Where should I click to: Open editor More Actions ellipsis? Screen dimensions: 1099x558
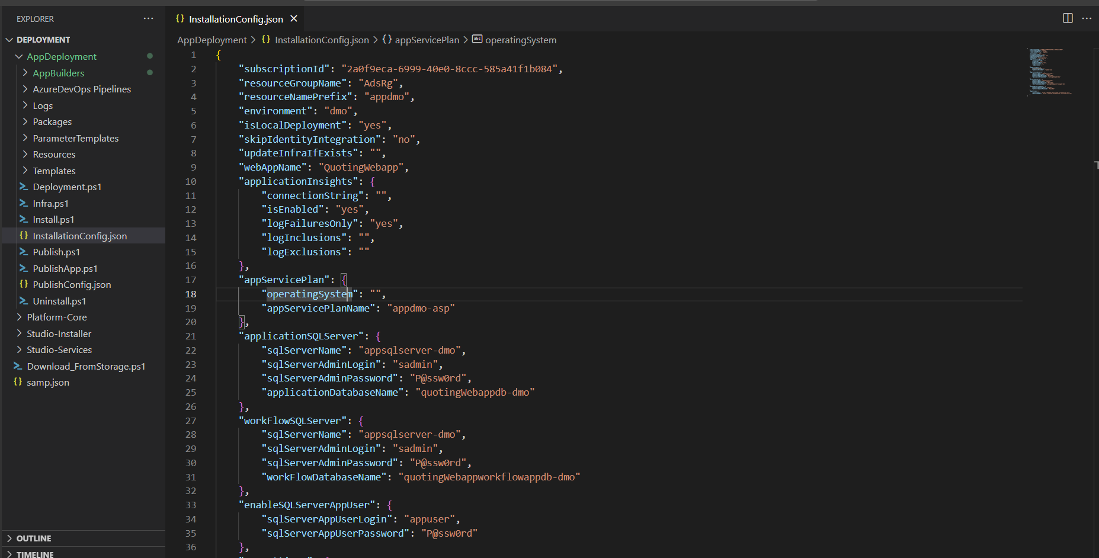(x=1087, y=18)
